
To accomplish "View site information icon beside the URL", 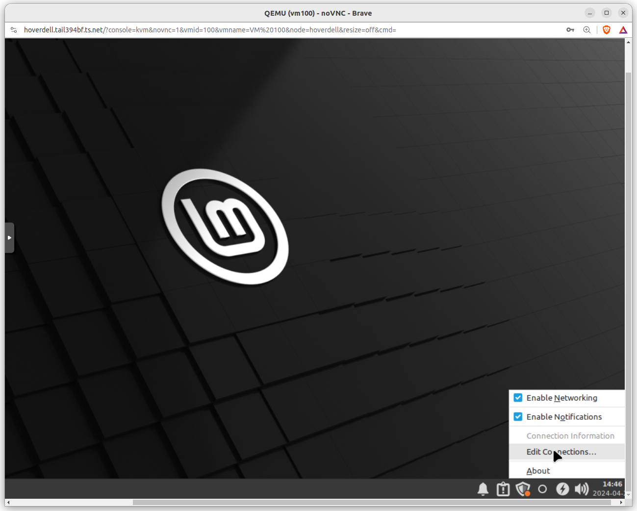I will tap(14, 30).
